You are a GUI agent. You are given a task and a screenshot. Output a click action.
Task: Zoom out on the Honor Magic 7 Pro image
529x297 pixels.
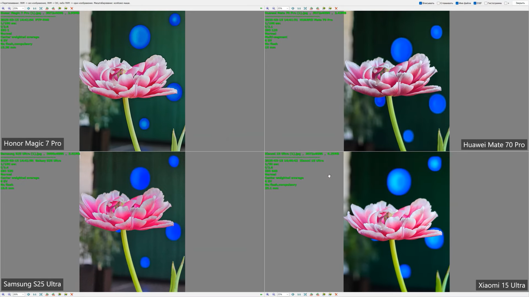(9, 8)
